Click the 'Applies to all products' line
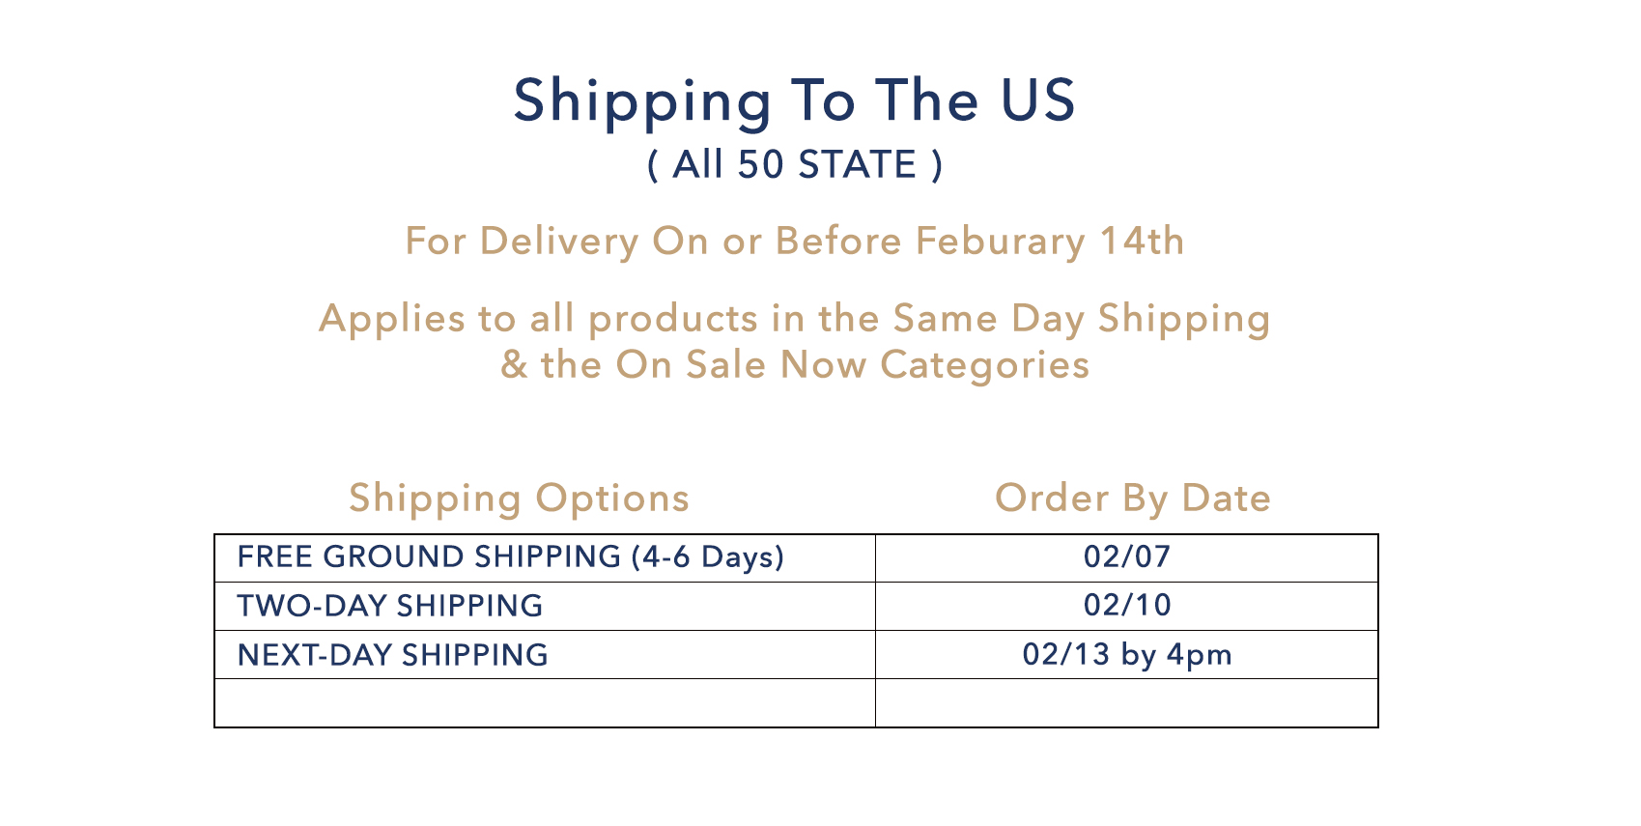Screen dimensions: 1641x826 pyautogui.click(x=794, y=320)
